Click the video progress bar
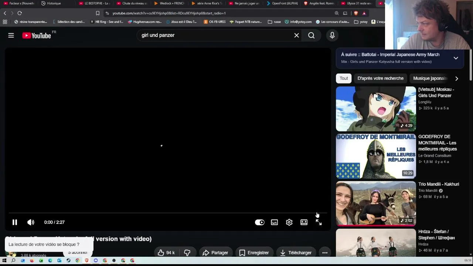 click(x=168, y=213)
